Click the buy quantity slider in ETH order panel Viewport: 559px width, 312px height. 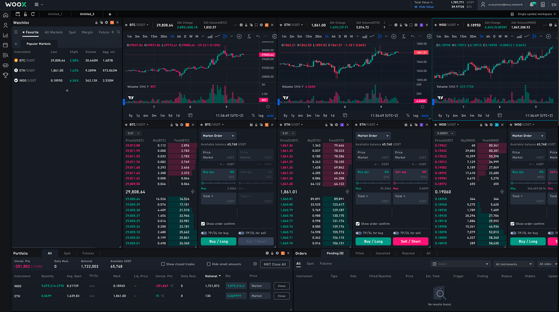(x=373, y=183)
